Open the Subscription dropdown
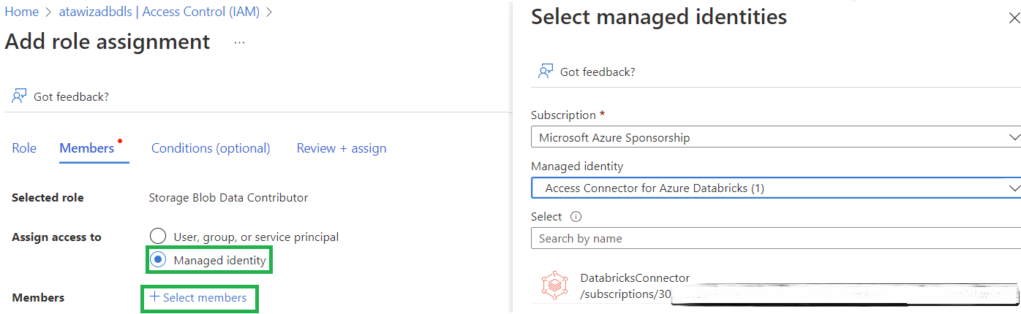This screenshot has height=314, width=1021. click(x=776, y=137)
